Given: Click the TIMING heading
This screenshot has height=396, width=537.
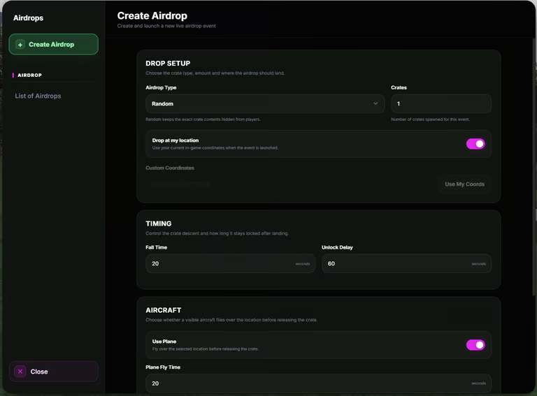Looking at the screenshot, I should (159, 223).
